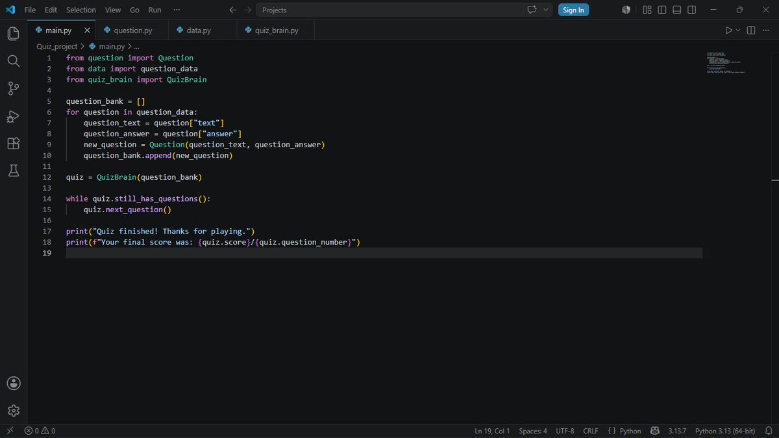
Task: Expand the breadcrumb symbol ellipsis
Action: (136, 47)
